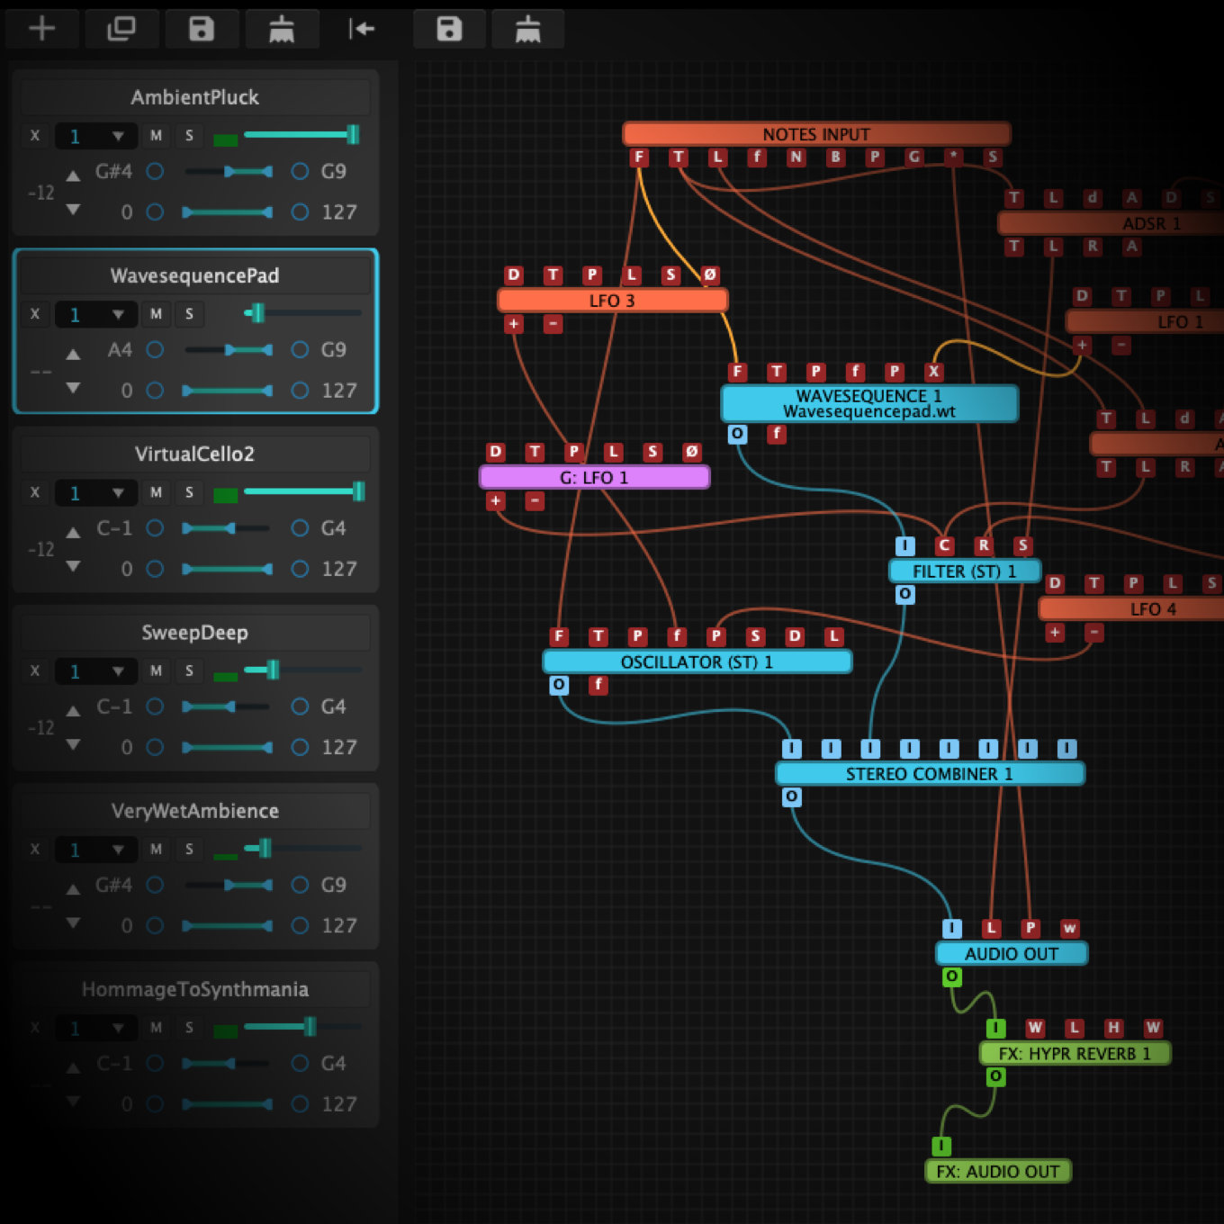
Task: Remove the VirtualCello2 layer with its X icon
Action: coord(35,492)
